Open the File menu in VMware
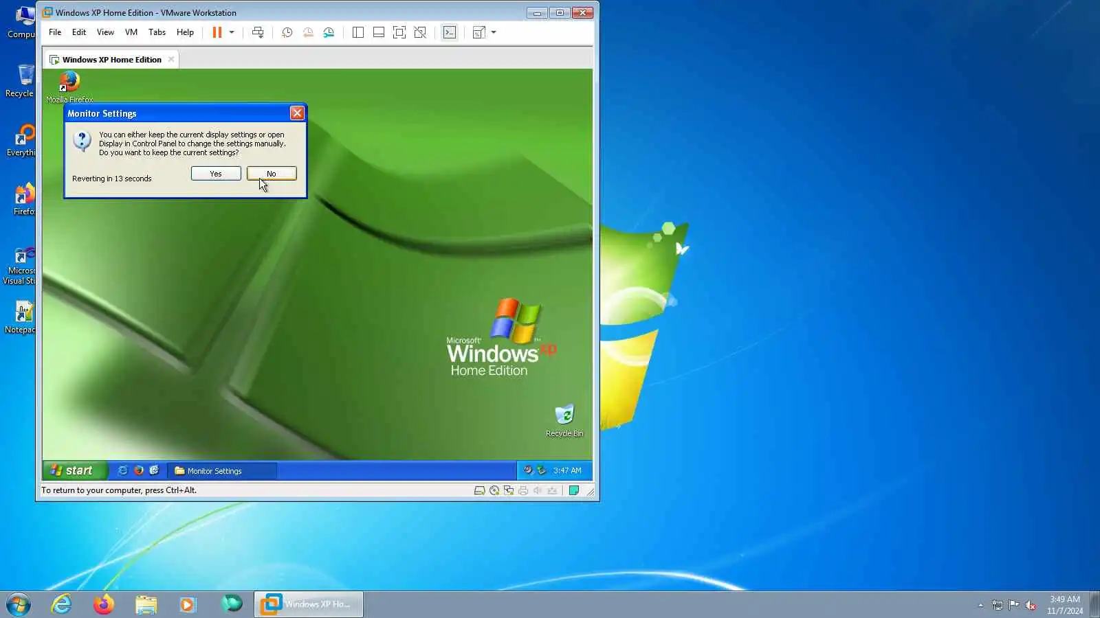1100x618 pixels. [x=55, y=32]
